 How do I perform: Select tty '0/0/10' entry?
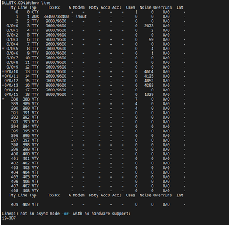tap(11, 71)
